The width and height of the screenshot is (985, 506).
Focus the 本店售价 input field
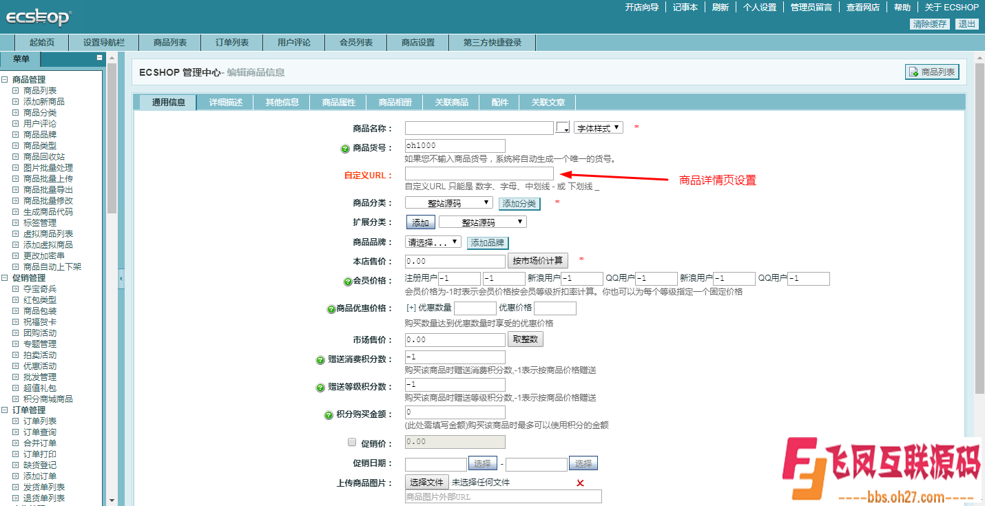point(455,262)
